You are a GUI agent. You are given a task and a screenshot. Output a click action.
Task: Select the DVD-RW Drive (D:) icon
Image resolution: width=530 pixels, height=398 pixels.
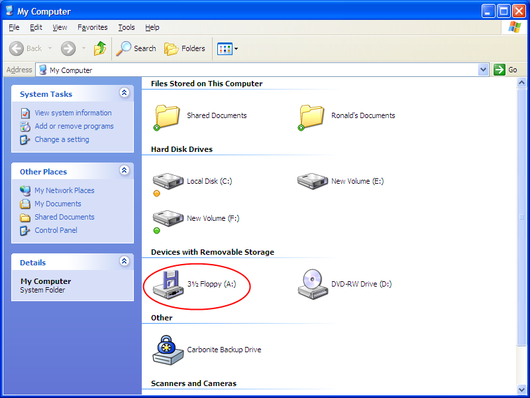pyautogui.click(x=313, y=285)
